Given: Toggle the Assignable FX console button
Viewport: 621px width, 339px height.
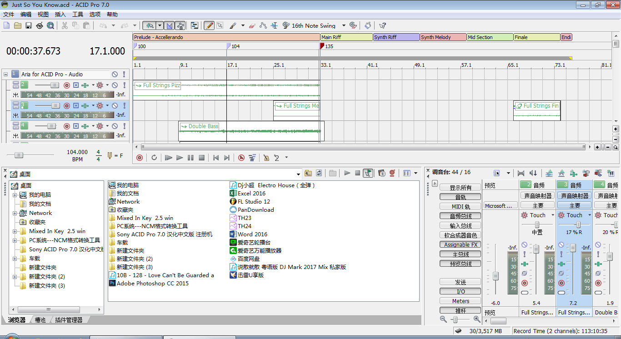Looking at the screenshot, I should click(x=461, y=244).
